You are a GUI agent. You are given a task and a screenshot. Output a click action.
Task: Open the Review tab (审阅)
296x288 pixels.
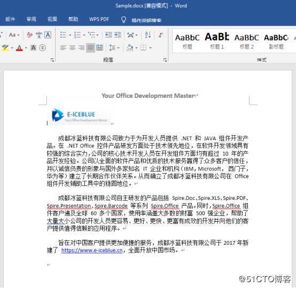click(32, 19)
